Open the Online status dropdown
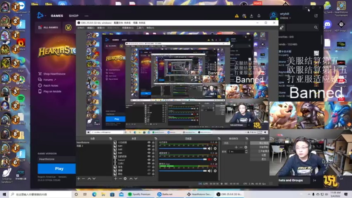 coord(285,18)
